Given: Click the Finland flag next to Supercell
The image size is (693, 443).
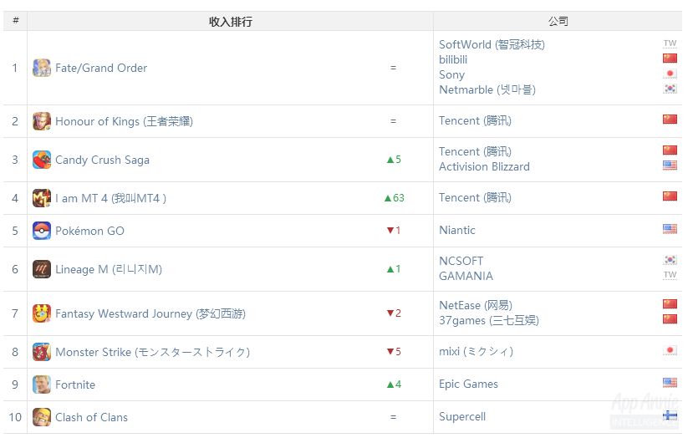Looking at the screenshot, I should click(x=670, y=416).
